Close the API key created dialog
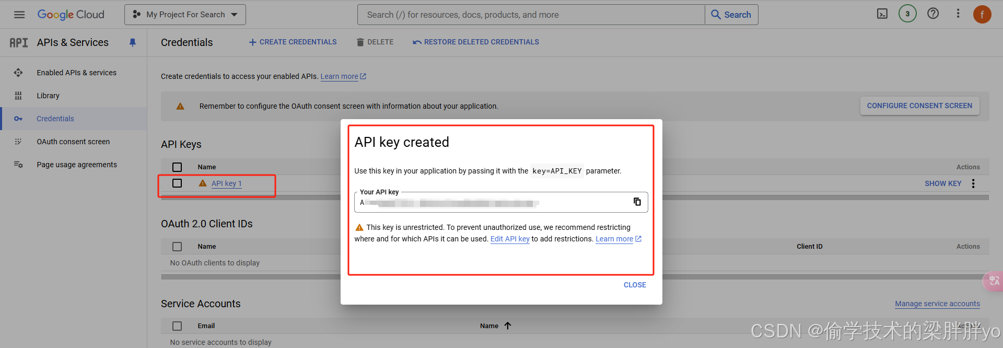Screen dimensions: 1003x348 (635, 285)
